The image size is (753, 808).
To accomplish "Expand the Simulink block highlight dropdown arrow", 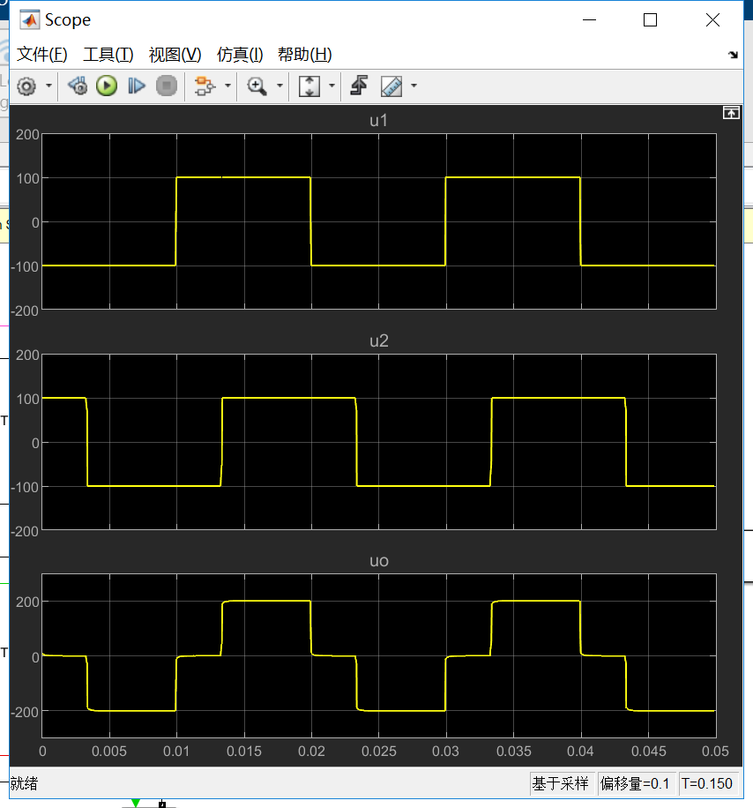I will click(x=227, y=86).
